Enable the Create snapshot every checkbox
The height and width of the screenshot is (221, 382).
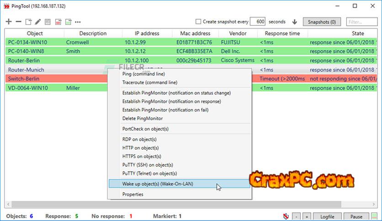pos(198,21)
